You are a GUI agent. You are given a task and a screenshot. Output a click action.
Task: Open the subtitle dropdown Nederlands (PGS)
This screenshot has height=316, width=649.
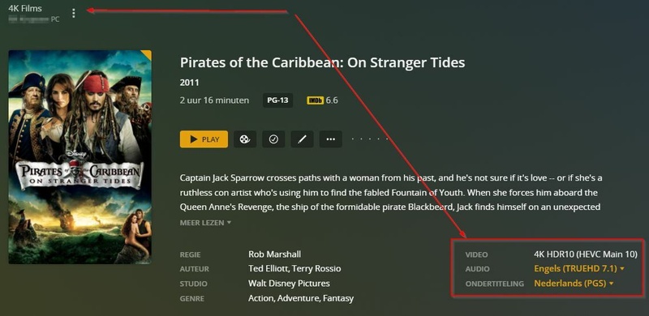pos(574,284)
